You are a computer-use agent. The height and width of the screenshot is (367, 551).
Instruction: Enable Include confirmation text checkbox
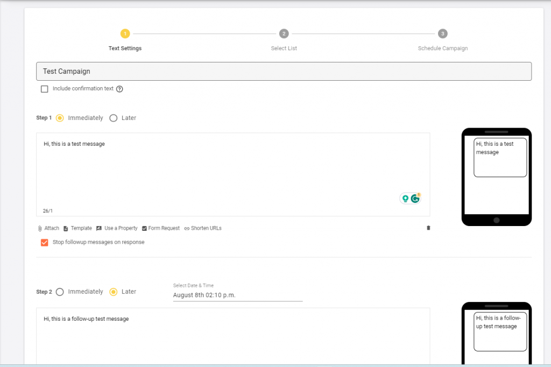pyautogui.click(x=45, y=89)
